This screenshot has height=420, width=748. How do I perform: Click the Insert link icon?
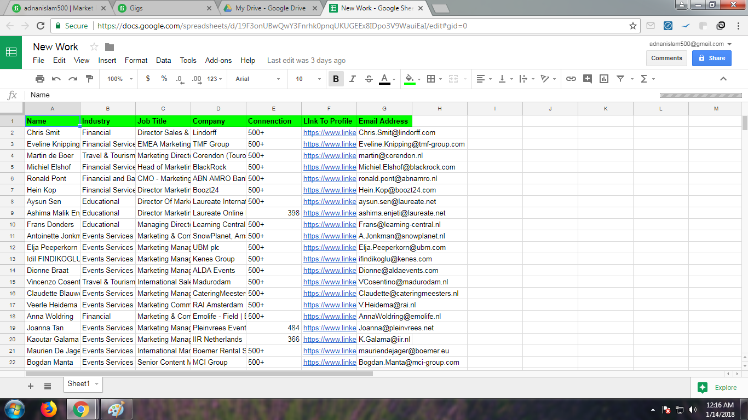pyautogui.click(x=571, y=79)
